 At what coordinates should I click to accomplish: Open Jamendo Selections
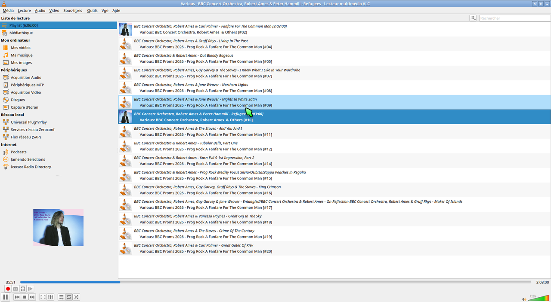click(x=59, y=159)
